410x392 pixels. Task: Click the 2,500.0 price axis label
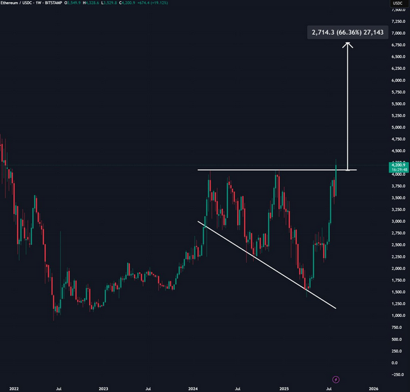tap(398, 245)
